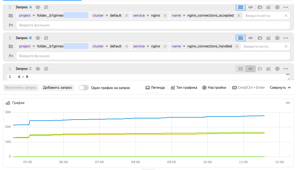Select the Легенда tab
This screenshot has width=296, height=170.
[155, 88]
